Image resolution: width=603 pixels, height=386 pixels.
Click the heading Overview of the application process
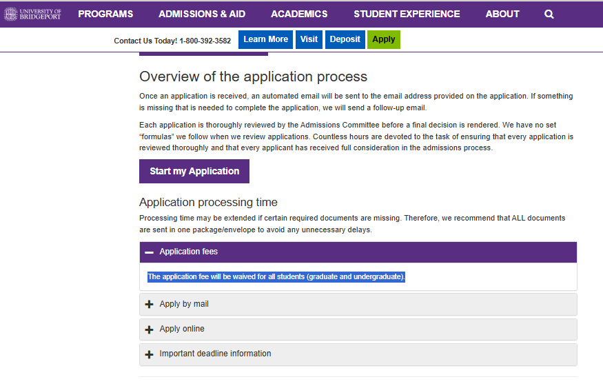[253, 77]
